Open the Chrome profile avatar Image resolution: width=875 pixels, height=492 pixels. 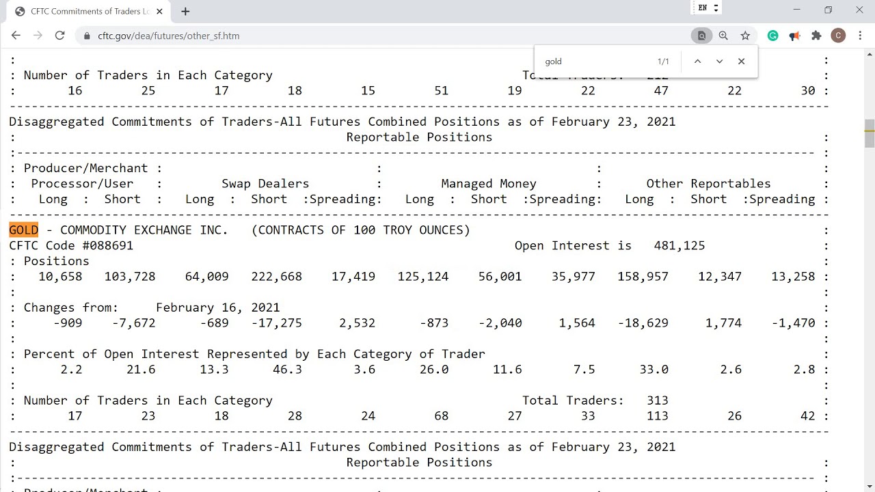[838, 36]
